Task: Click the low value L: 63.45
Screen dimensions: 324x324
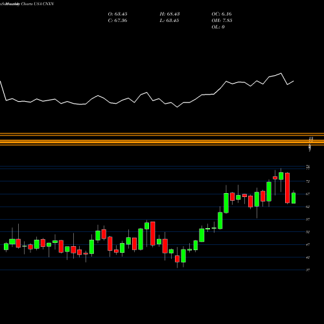Action: (169, 21)
